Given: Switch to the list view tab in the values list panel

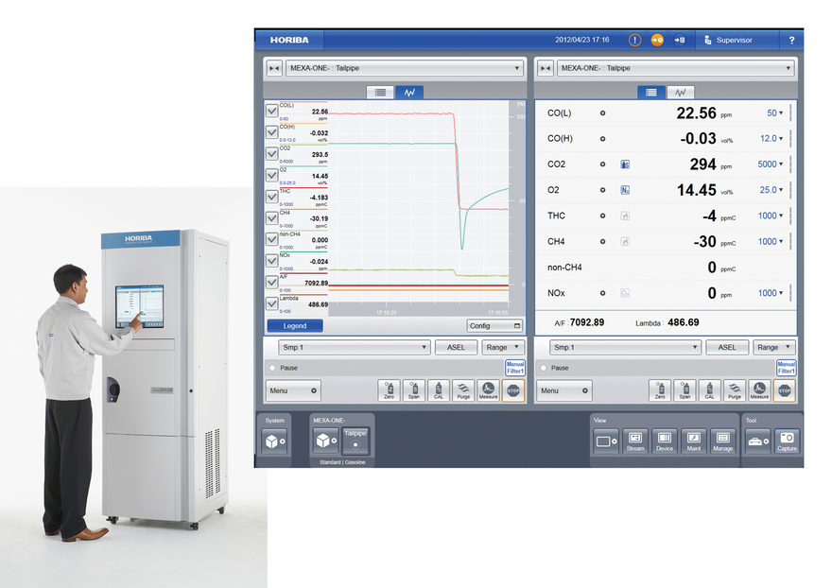Looking at the screenshot, I should click(651, 93).
